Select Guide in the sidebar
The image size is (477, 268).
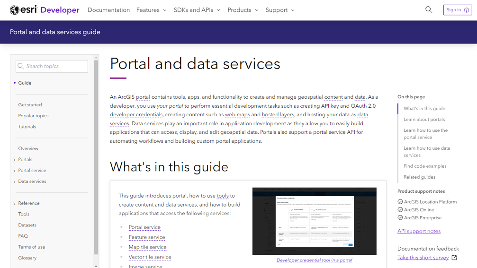pyautogui.click(x=25, y=83)
